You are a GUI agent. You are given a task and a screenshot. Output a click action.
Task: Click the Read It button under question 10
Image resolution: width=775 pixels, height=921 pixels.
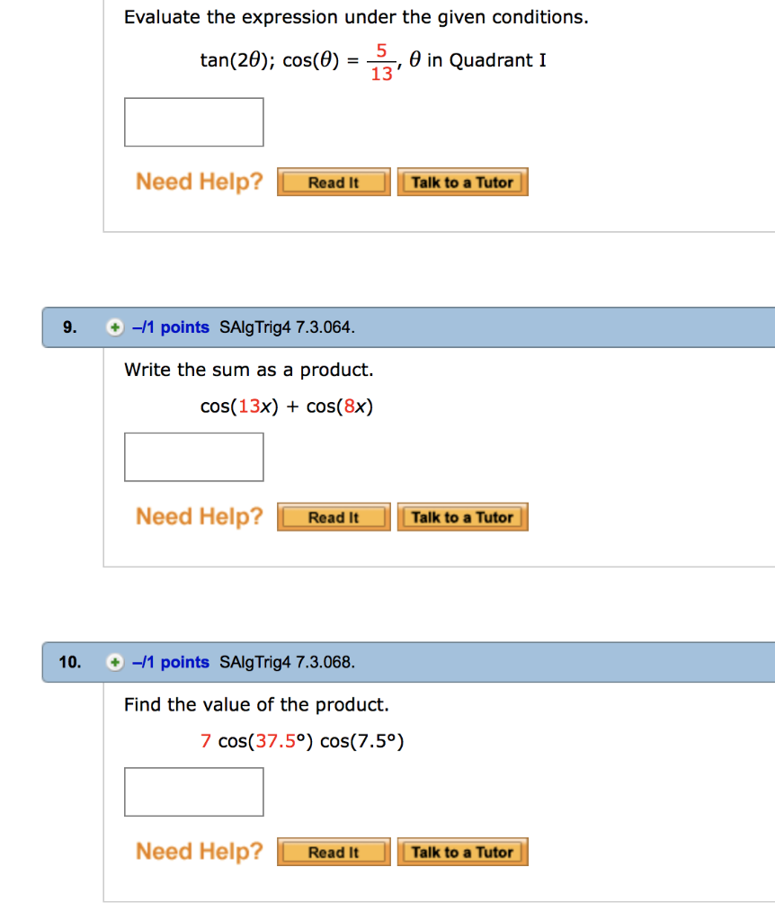[334, 852]
